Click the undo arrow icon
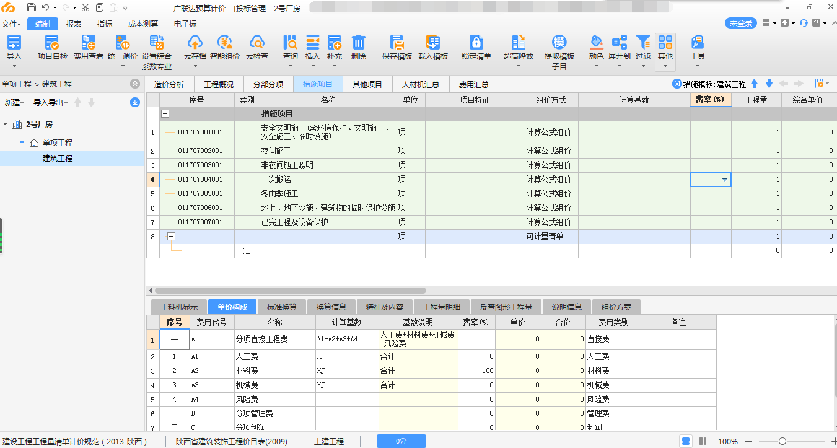 tap(45, 7)
